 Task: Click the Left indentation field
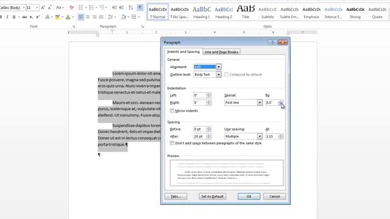(x=200, y=96)
